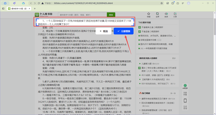This screenshot has width=216, height=115.
Task: Open link 阳光玫瑰葡萄全套栽培技术
Action: pos(158,103)
